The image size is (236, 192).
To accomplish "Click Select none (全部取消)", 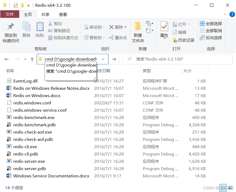I will 211,31.
